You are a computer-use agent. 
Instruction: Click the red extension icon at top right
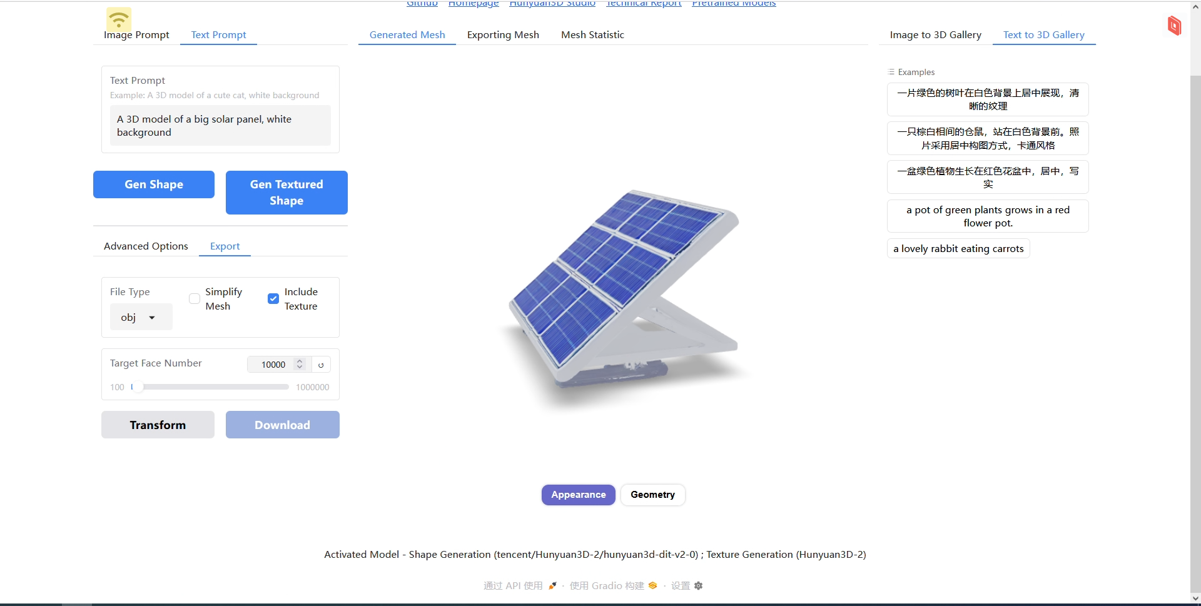click(x=1174, y=26)
